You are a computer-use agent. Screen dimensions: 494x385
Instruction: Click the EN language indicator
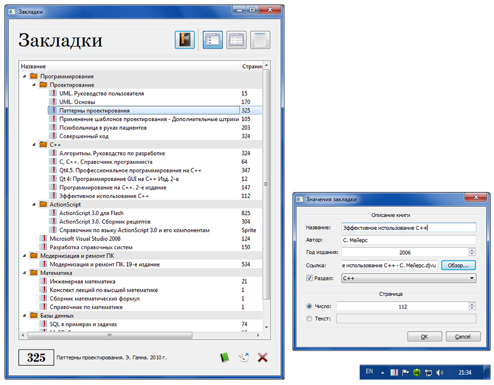tap(369, 371)
